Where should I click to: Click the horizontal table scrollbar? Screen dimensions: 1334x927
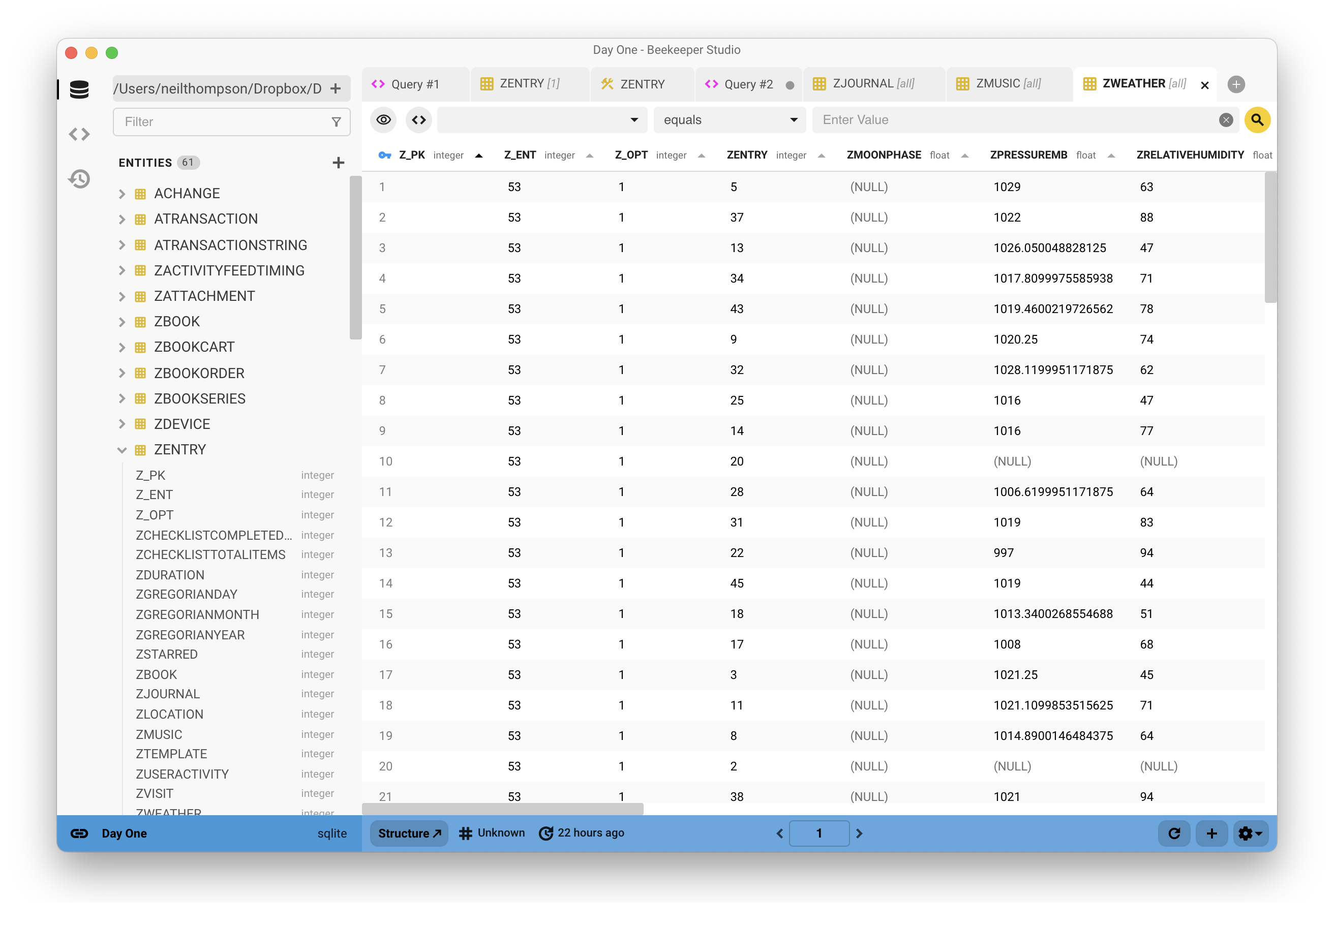click(503, 809)
